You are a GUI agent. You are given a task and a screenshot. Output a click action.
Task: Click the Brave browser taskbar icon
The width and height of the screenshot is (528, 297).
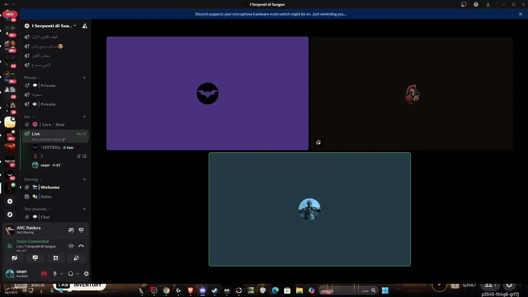pyautogui.click(x=191, y=290)
